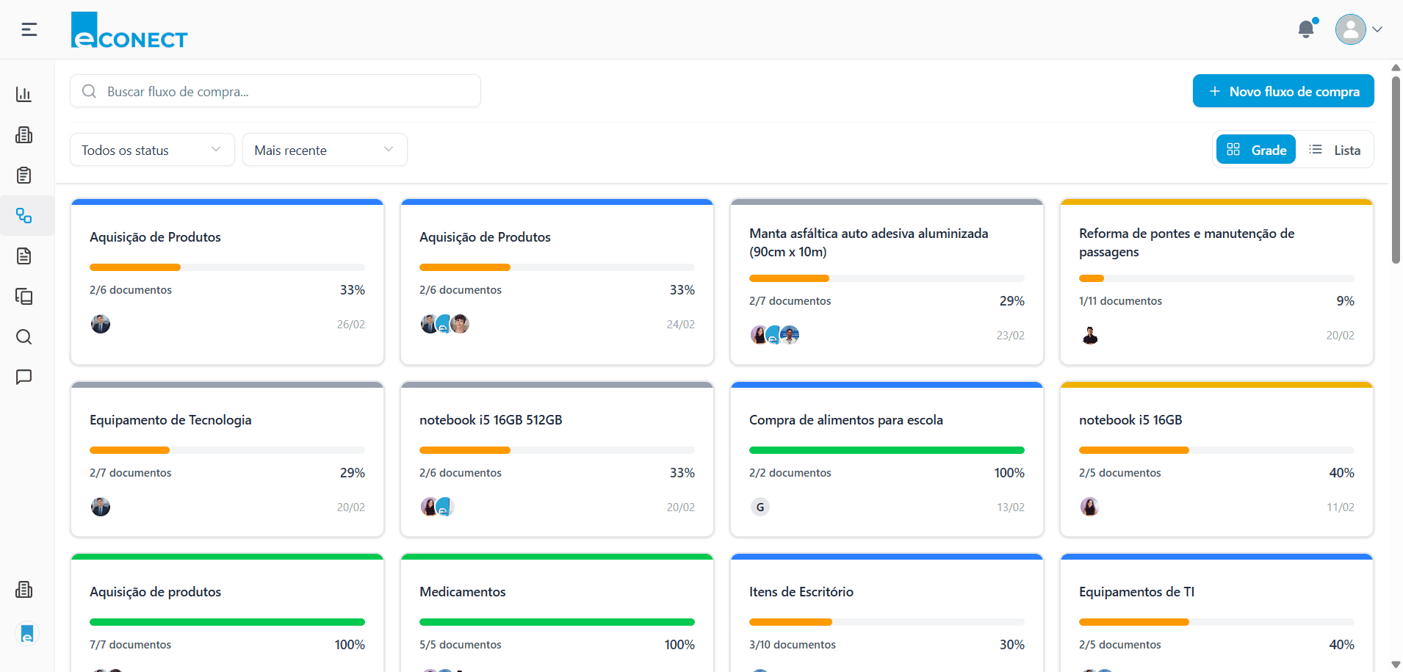Open the Mais recente sort dropdown

coord(325,150)
